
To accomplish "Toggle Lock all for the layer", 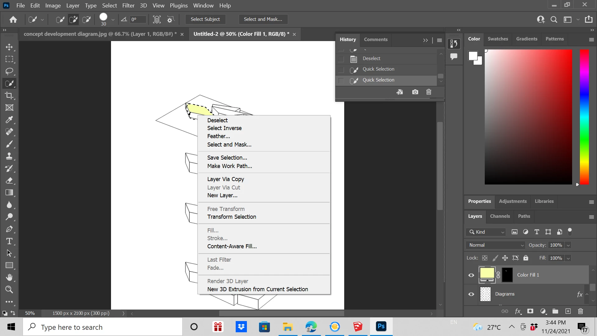I will (x=526, y=258).
